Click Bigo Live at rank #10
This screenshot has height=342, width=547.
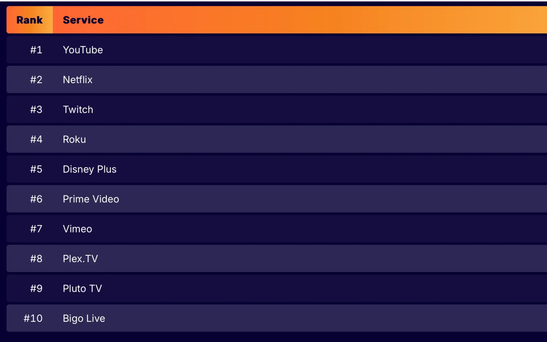[x=83, y=318]
